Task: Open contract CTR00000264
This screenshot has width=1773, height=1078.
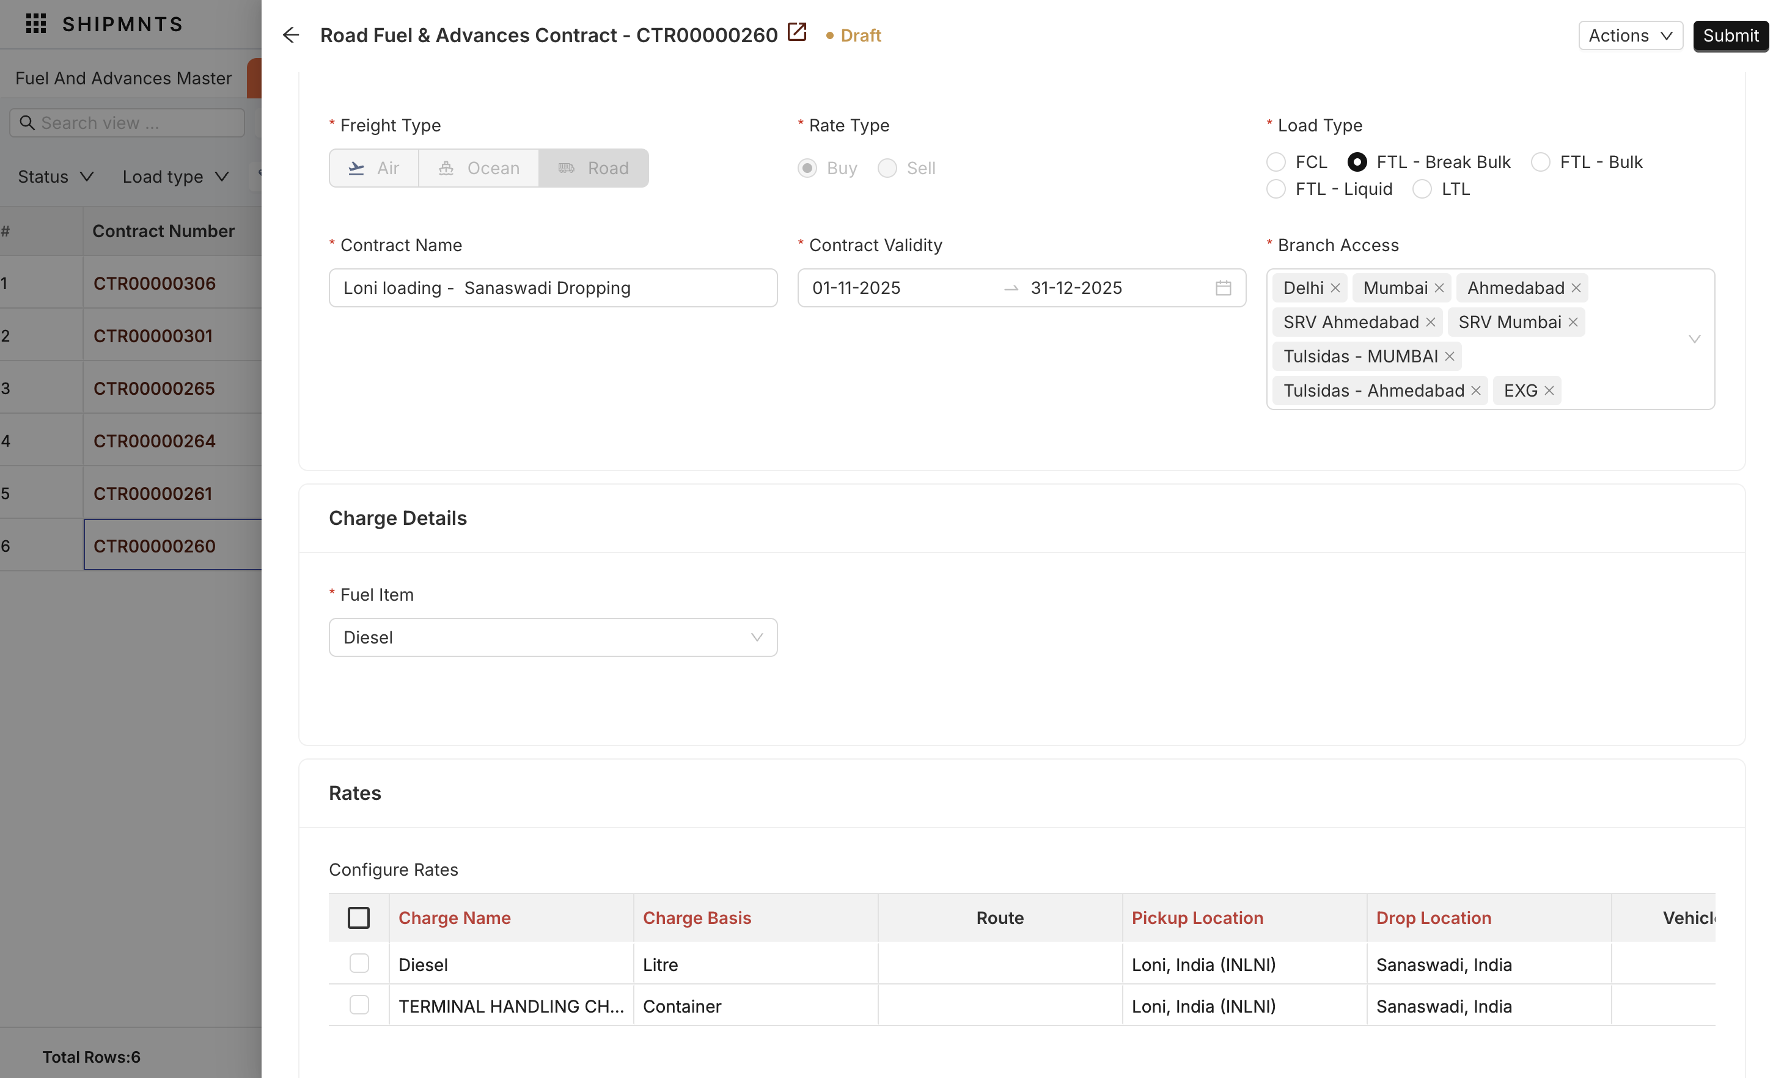Action: (x=154, y=441)
